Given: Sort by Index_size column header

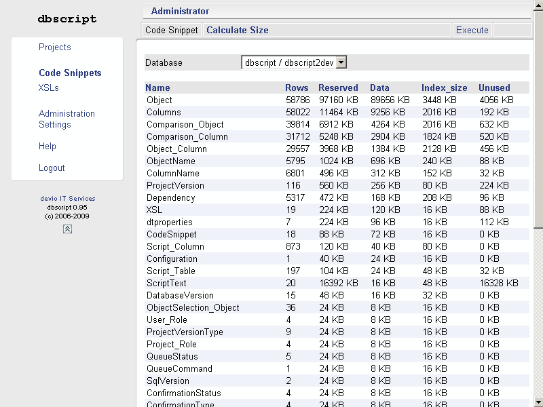Looking at the screenshot, I should coord(445,88).
